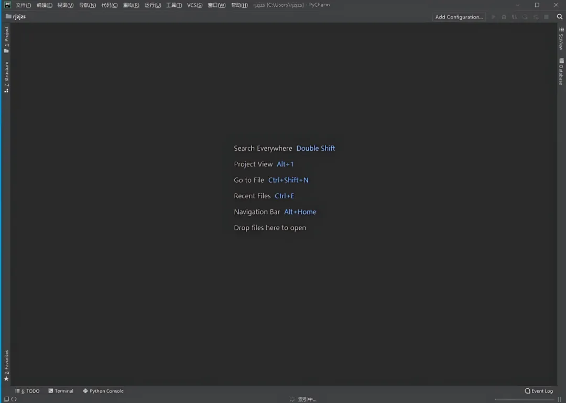
Task: Open the 重构(R) menu
Action: pyautogui.click(x=131, y=5)
